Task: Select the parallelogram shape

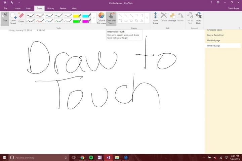Action: tap(136, 21)
